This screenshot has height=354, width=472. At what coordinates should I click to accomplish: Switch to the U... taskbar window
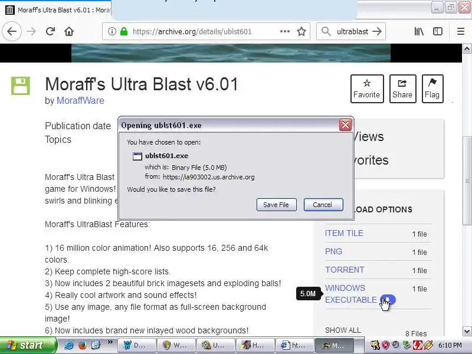216,345
